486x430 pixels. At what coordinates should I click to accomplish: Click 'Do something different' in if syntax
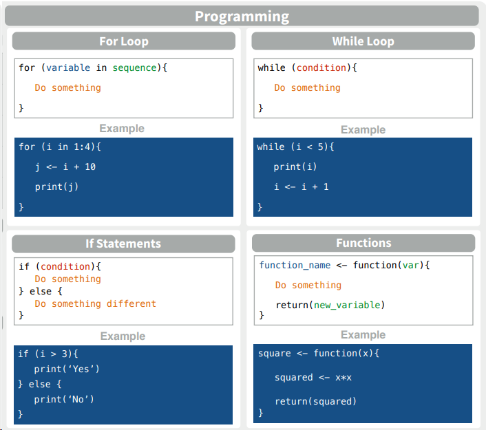[96, 303]
